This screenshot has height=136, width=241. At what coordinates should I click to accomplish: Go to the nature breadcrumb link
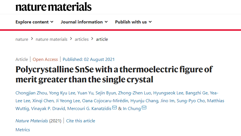(22, 39)
